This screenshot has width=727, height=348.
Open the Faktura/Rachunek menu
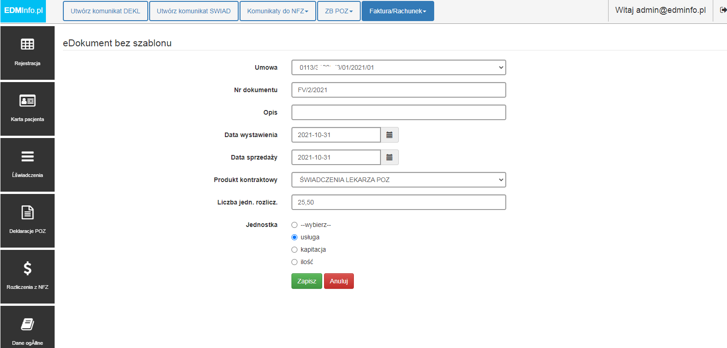tap(397, 11)
